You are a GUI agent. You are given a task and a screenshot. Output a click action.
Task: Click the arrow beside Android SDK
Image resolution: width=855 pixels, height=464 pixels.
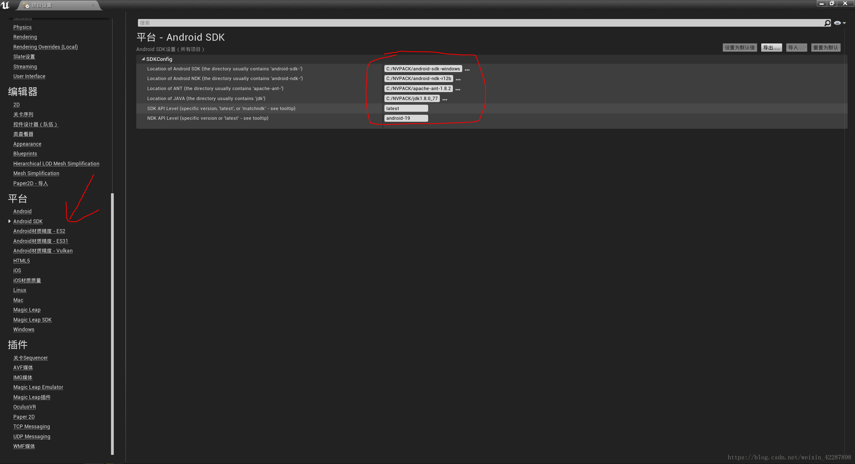coord(9,221)
